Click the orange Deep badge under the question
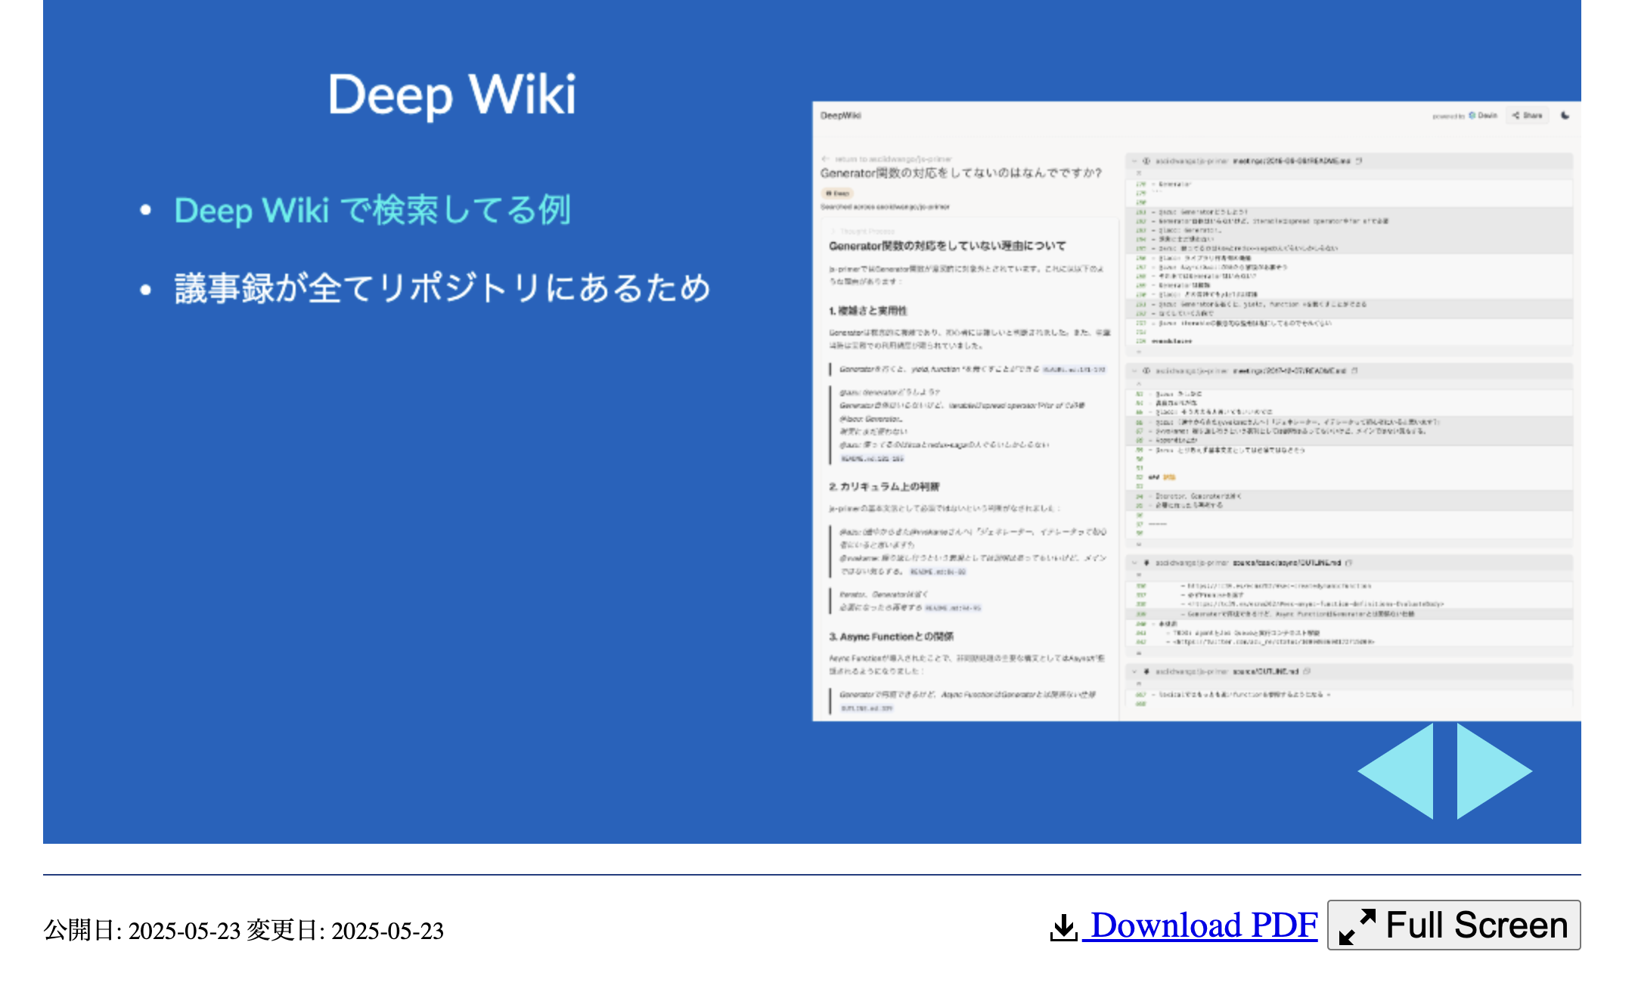 click(838, 193)
